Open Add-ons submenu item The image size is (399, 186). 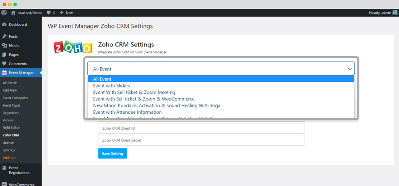coord(9,158)
